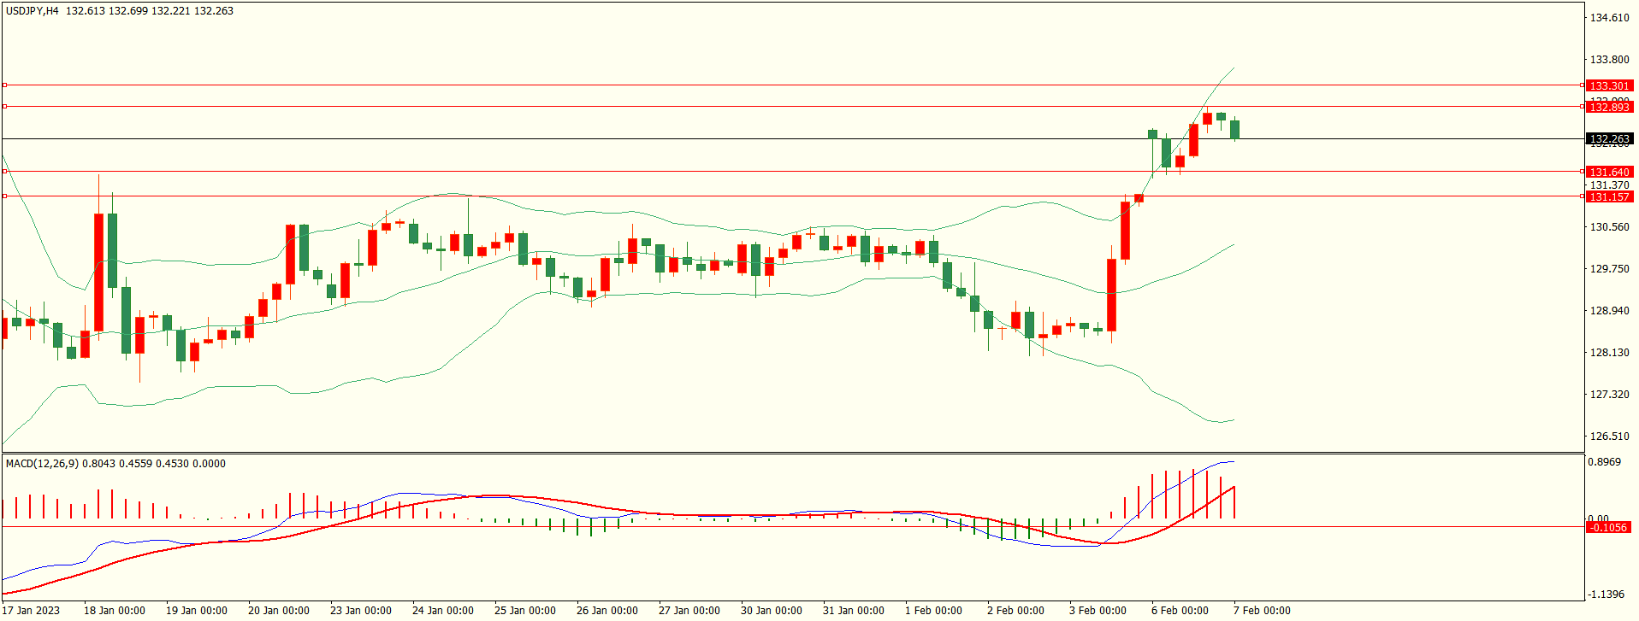Click the 131.157 price level tag
This screenshot has width=1639, height=621.
click(1609, 196)
